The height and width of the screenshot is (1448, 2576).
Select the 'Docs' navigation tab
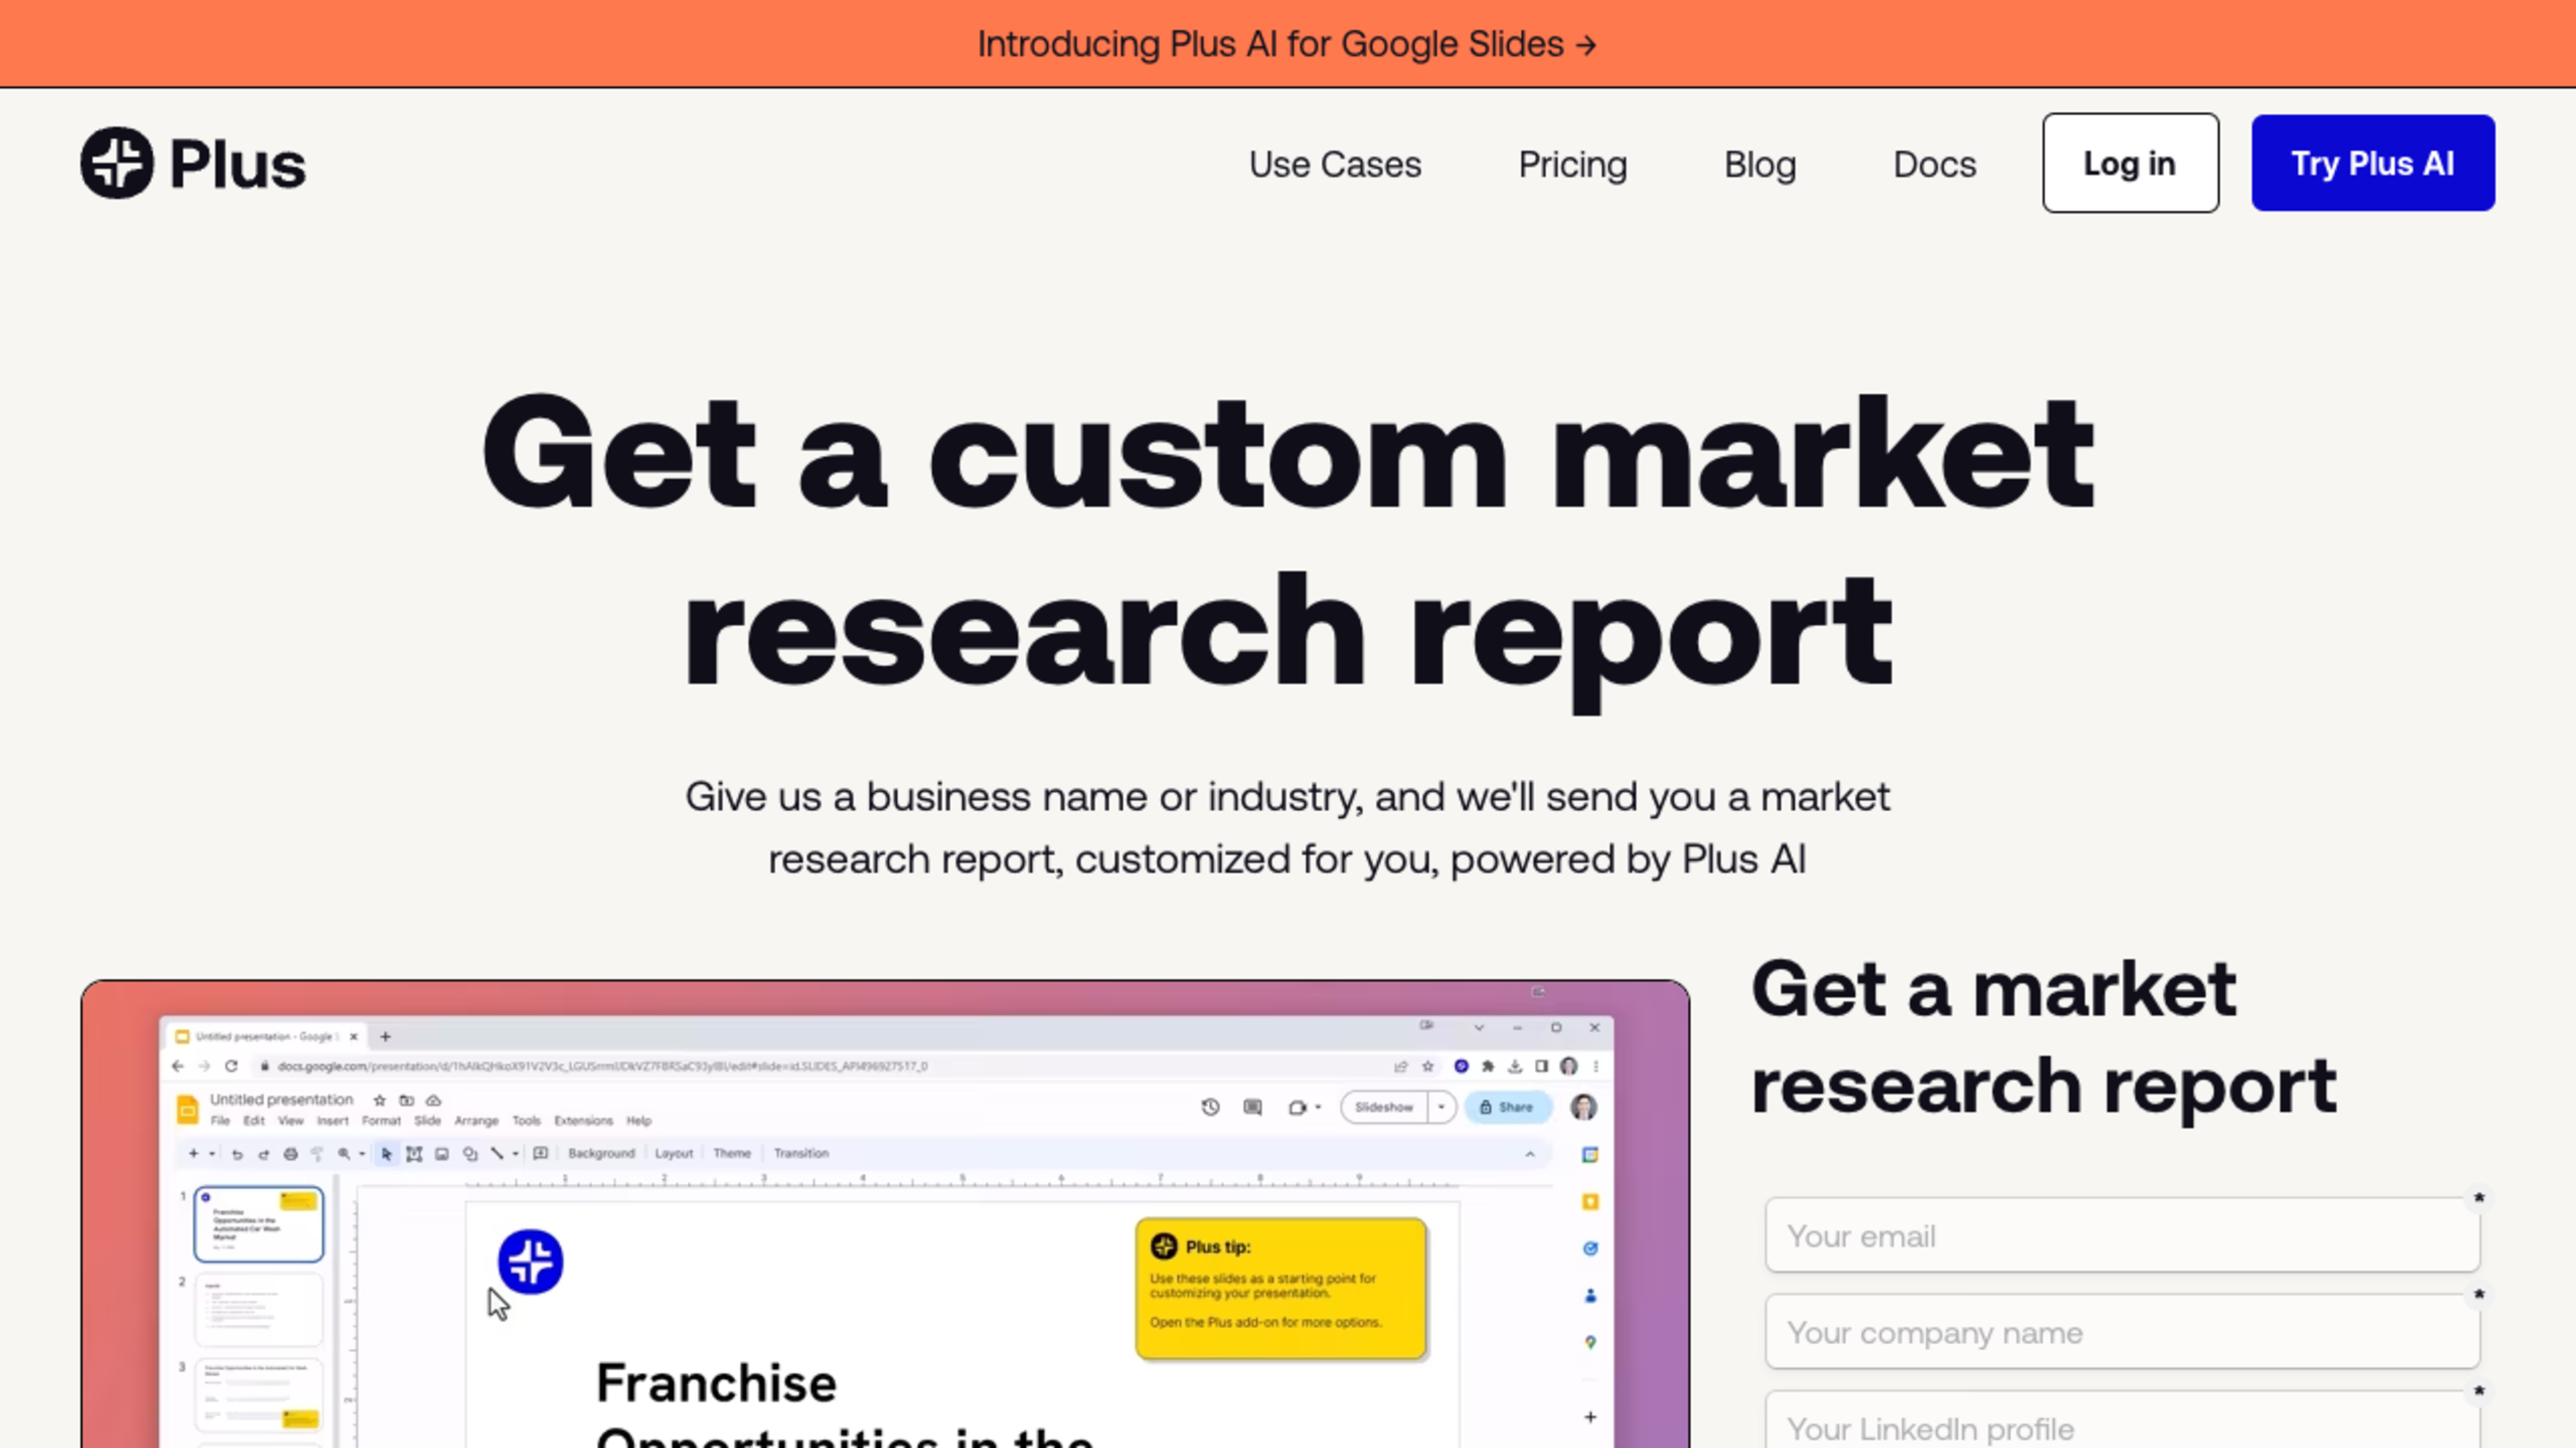pyautogui.click(x=1934, y=163)
